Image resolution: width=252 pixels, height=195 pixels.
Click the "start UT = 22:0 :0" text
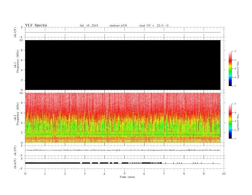(x=154, y=25)
